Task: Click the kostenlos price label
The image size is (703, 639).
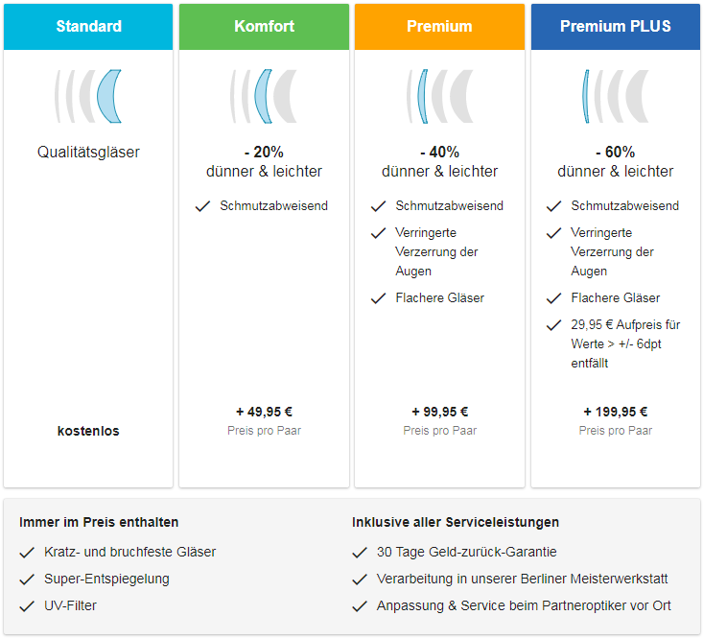Action: (88, 431)
